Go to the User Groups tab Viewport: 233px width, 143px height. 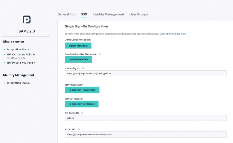(x=139, y=14)
